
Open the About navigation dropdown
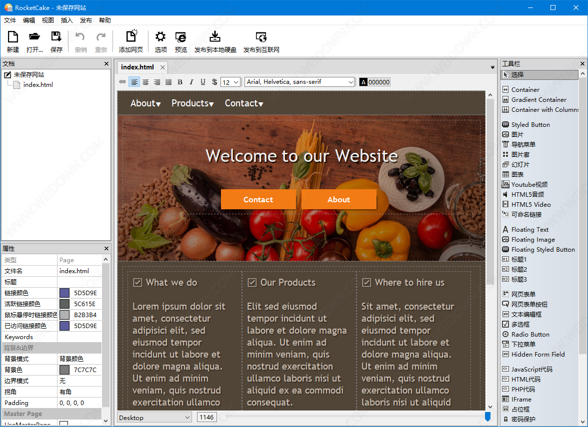(145, 103)
